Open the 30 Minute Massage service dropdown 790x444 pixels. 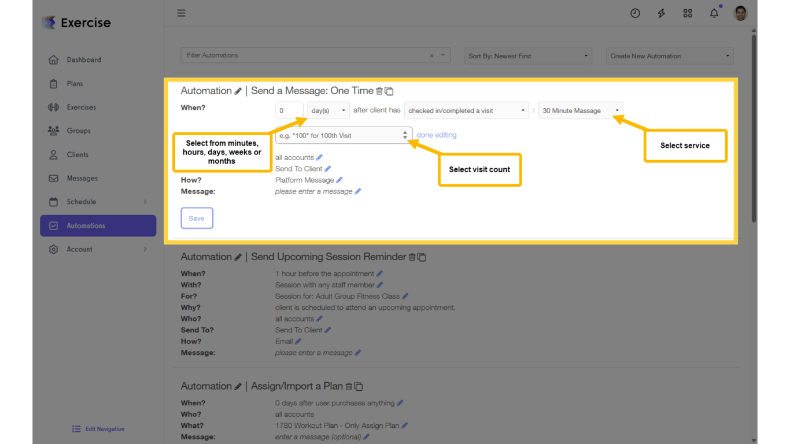tap(580, 110)
